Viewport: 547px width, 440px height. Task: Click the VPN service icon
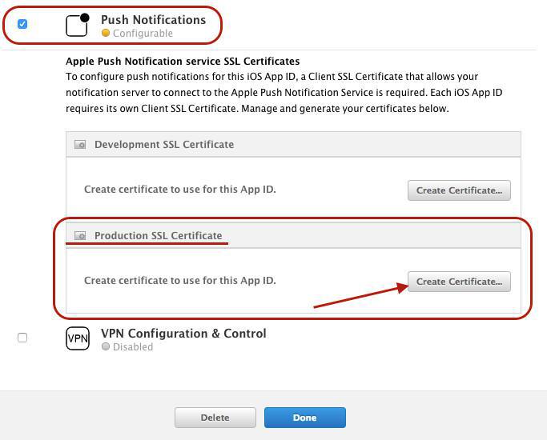tap(78, 338)
